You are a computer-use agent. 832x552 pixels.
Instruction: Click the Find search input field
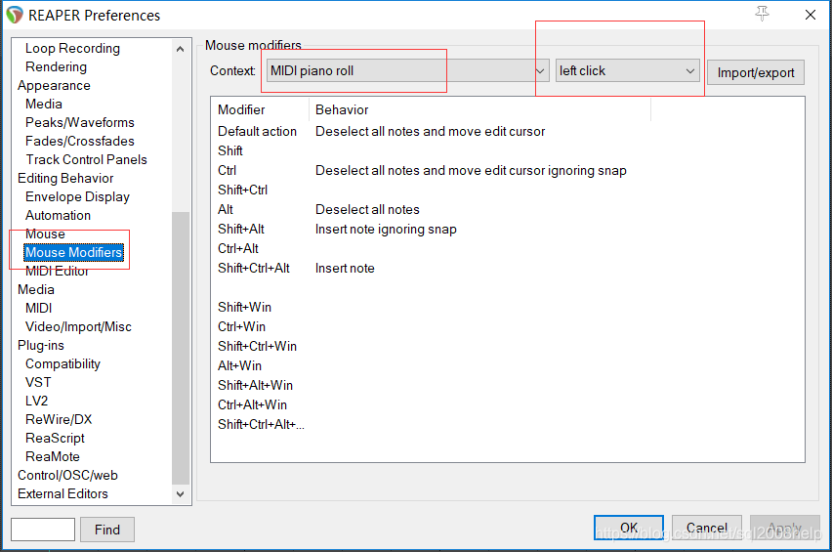click(43, 530)
